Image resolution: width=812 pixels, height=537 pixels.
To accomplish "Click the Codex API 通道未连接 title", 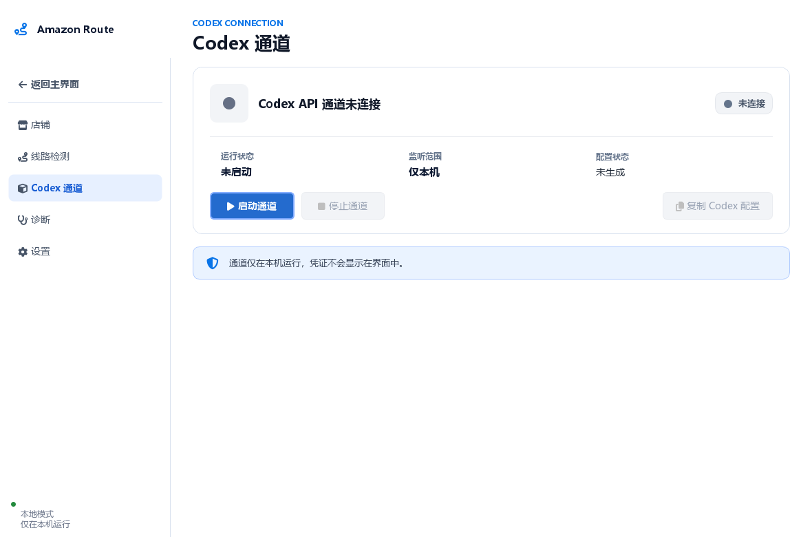I will coord(319,104).
